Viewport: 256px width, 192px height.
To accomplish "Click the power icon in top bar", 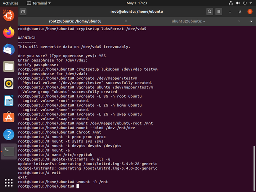I will point(245,3).
